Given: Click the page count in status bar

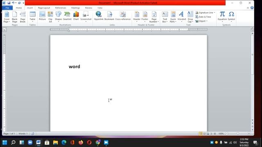Looking at the screenshot, I should [9, 134].
